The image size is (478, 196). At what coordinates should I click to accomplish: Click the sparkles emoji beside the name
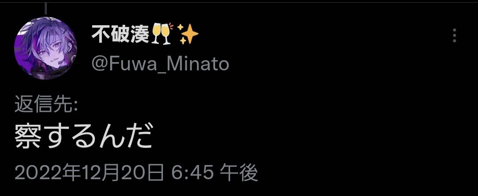click(x=188, y=34)
